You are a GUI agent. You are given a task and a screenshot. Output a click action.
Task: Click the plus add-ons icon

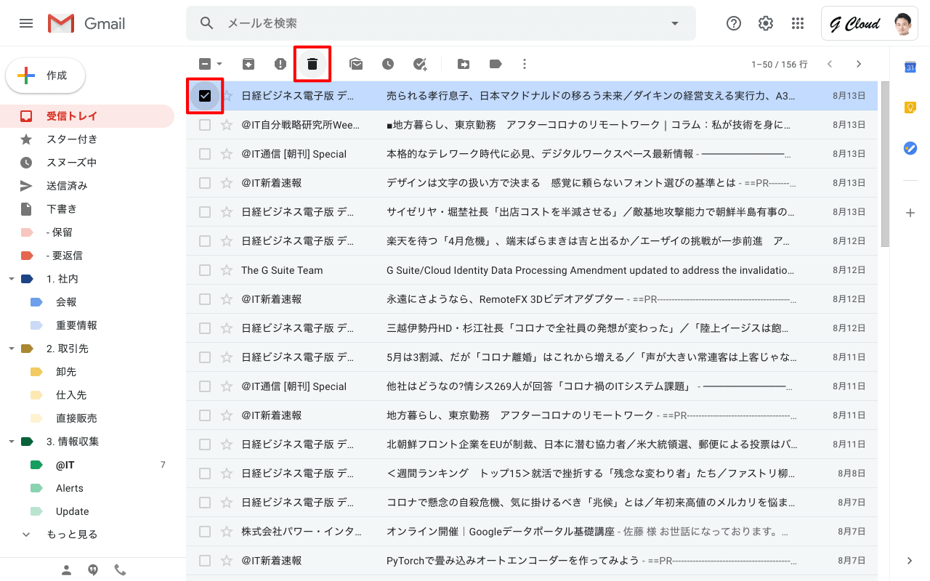(910, 213)
